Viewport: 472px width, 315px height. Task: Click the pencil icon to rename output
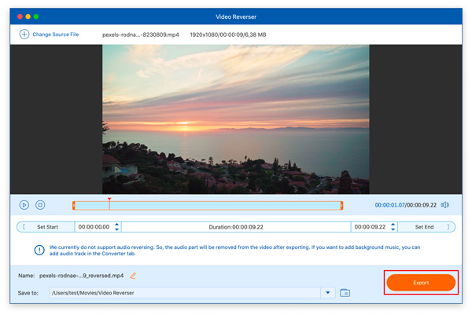click(x=133, y=276)
